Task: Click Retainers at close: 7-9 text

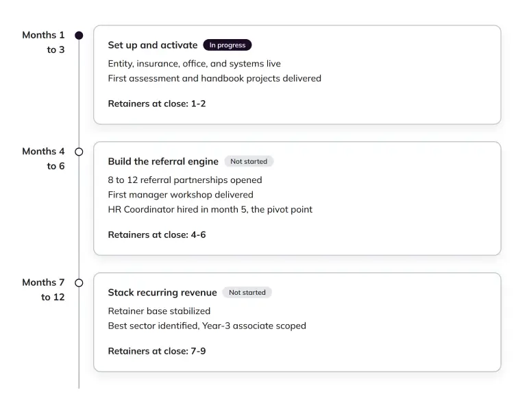Action: coord(157,351)
